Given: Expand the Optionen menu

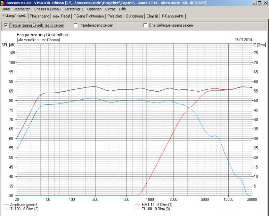Looking at the screenshot, I should (94, 9).
